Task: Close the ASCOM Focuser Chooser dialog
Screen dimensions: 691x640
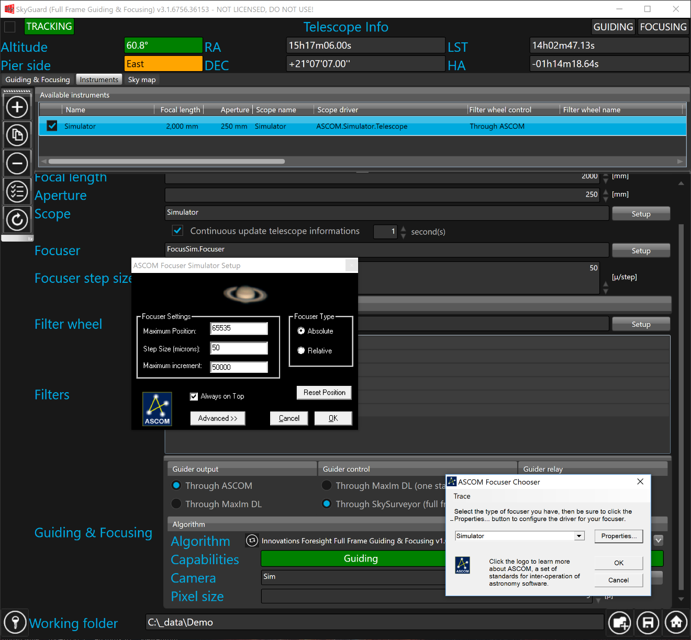Action: [640, 482]
